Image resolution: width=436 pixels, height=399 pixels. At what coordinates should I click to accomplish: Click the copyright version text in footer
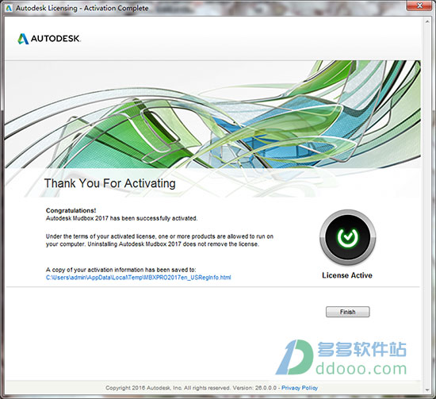[x=191, y=388]
